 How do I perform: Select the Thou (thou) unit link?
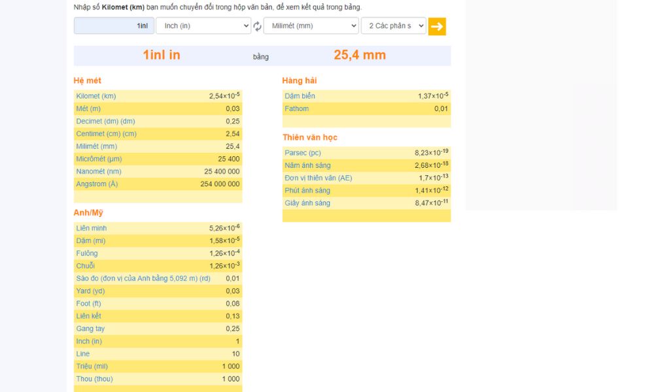coord(94,379)
